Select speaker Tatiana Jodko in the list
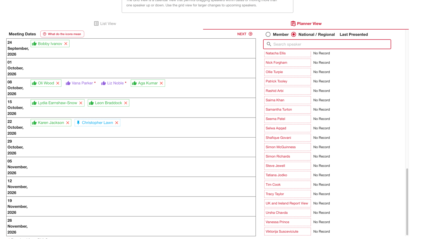 coord(287,175)
